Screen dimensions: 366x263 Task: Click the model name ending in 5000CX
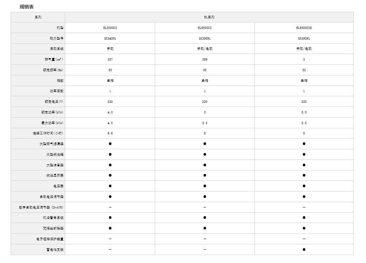pos(110,28)
